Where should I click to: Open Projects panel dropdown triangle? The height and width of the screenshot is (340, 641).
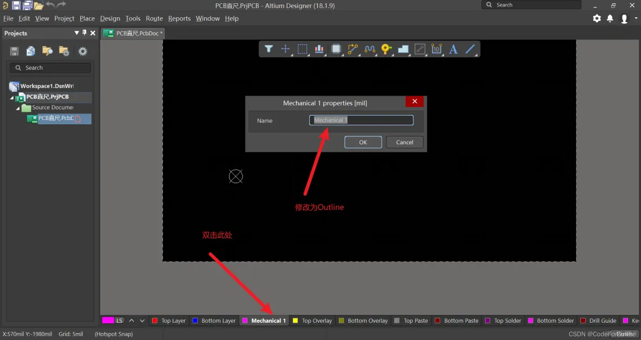76,32
